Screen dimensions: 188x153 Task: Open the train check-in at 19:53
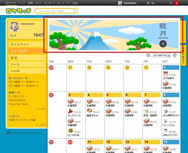128,111
